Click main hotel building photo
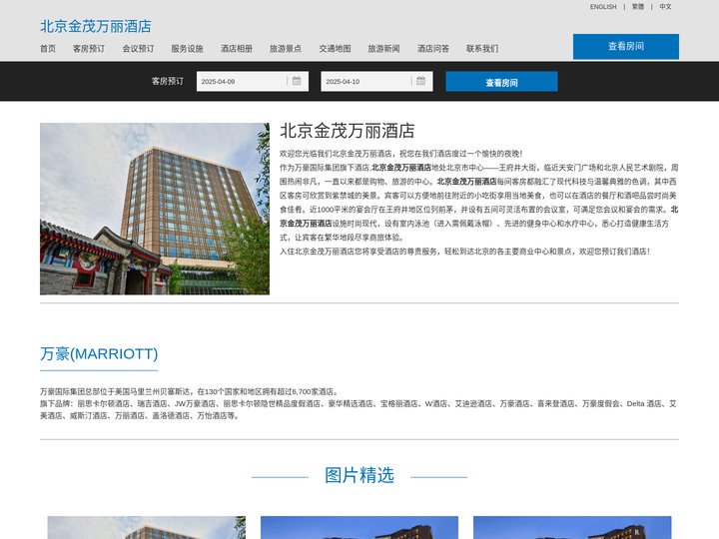Image resolution: width=719 pixels, height=539 pixels. click(155, 209)
